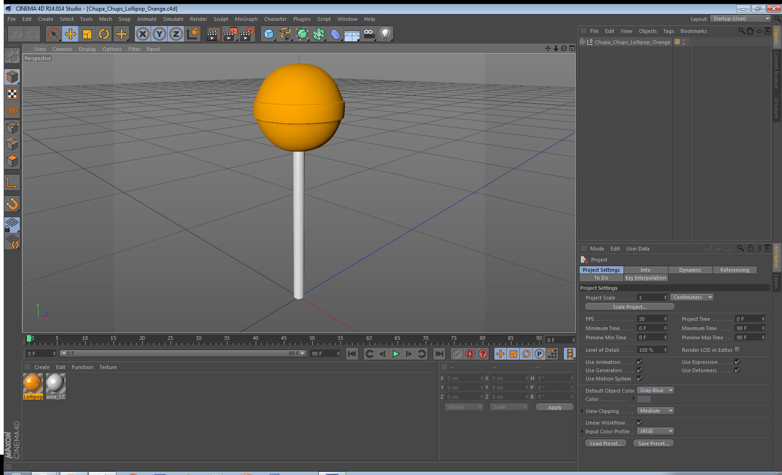Image resolution: width=782 pixels, height=475 pixels.
Task: Open the Referencing tab
Action: coord(734,270)
